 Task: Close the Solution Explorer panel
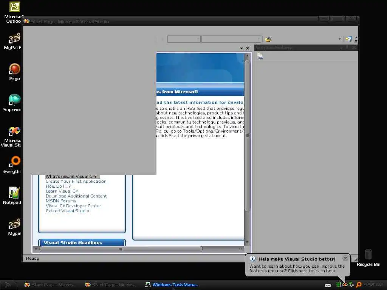click(354, 47)
